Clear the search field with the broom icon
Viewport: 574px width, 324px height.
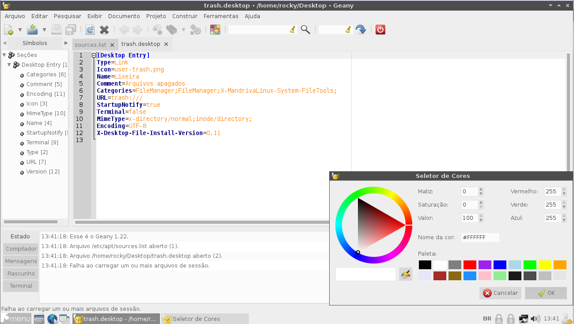click(292, 30)
